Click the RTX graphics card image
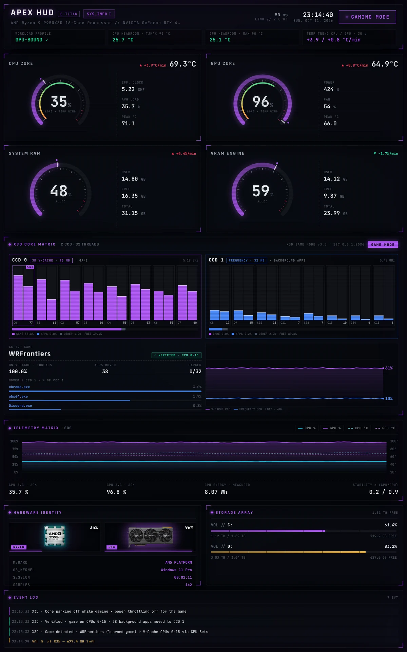This screenshot has height=652, width=407. coord(151,536)
